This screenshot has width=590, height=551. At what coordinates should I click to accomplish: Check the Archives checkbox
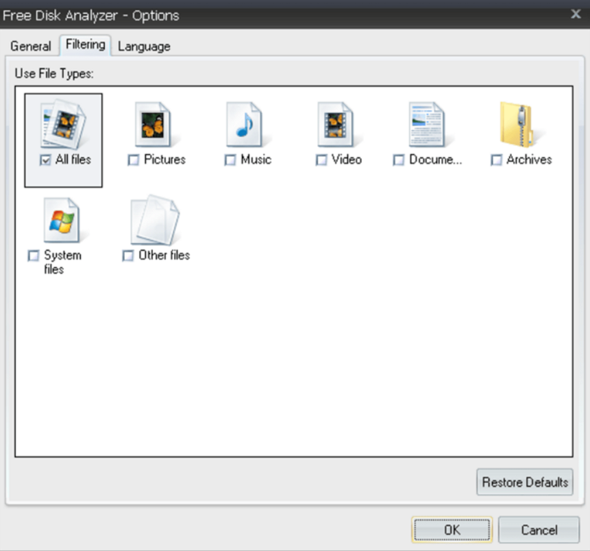click(495, 160)
